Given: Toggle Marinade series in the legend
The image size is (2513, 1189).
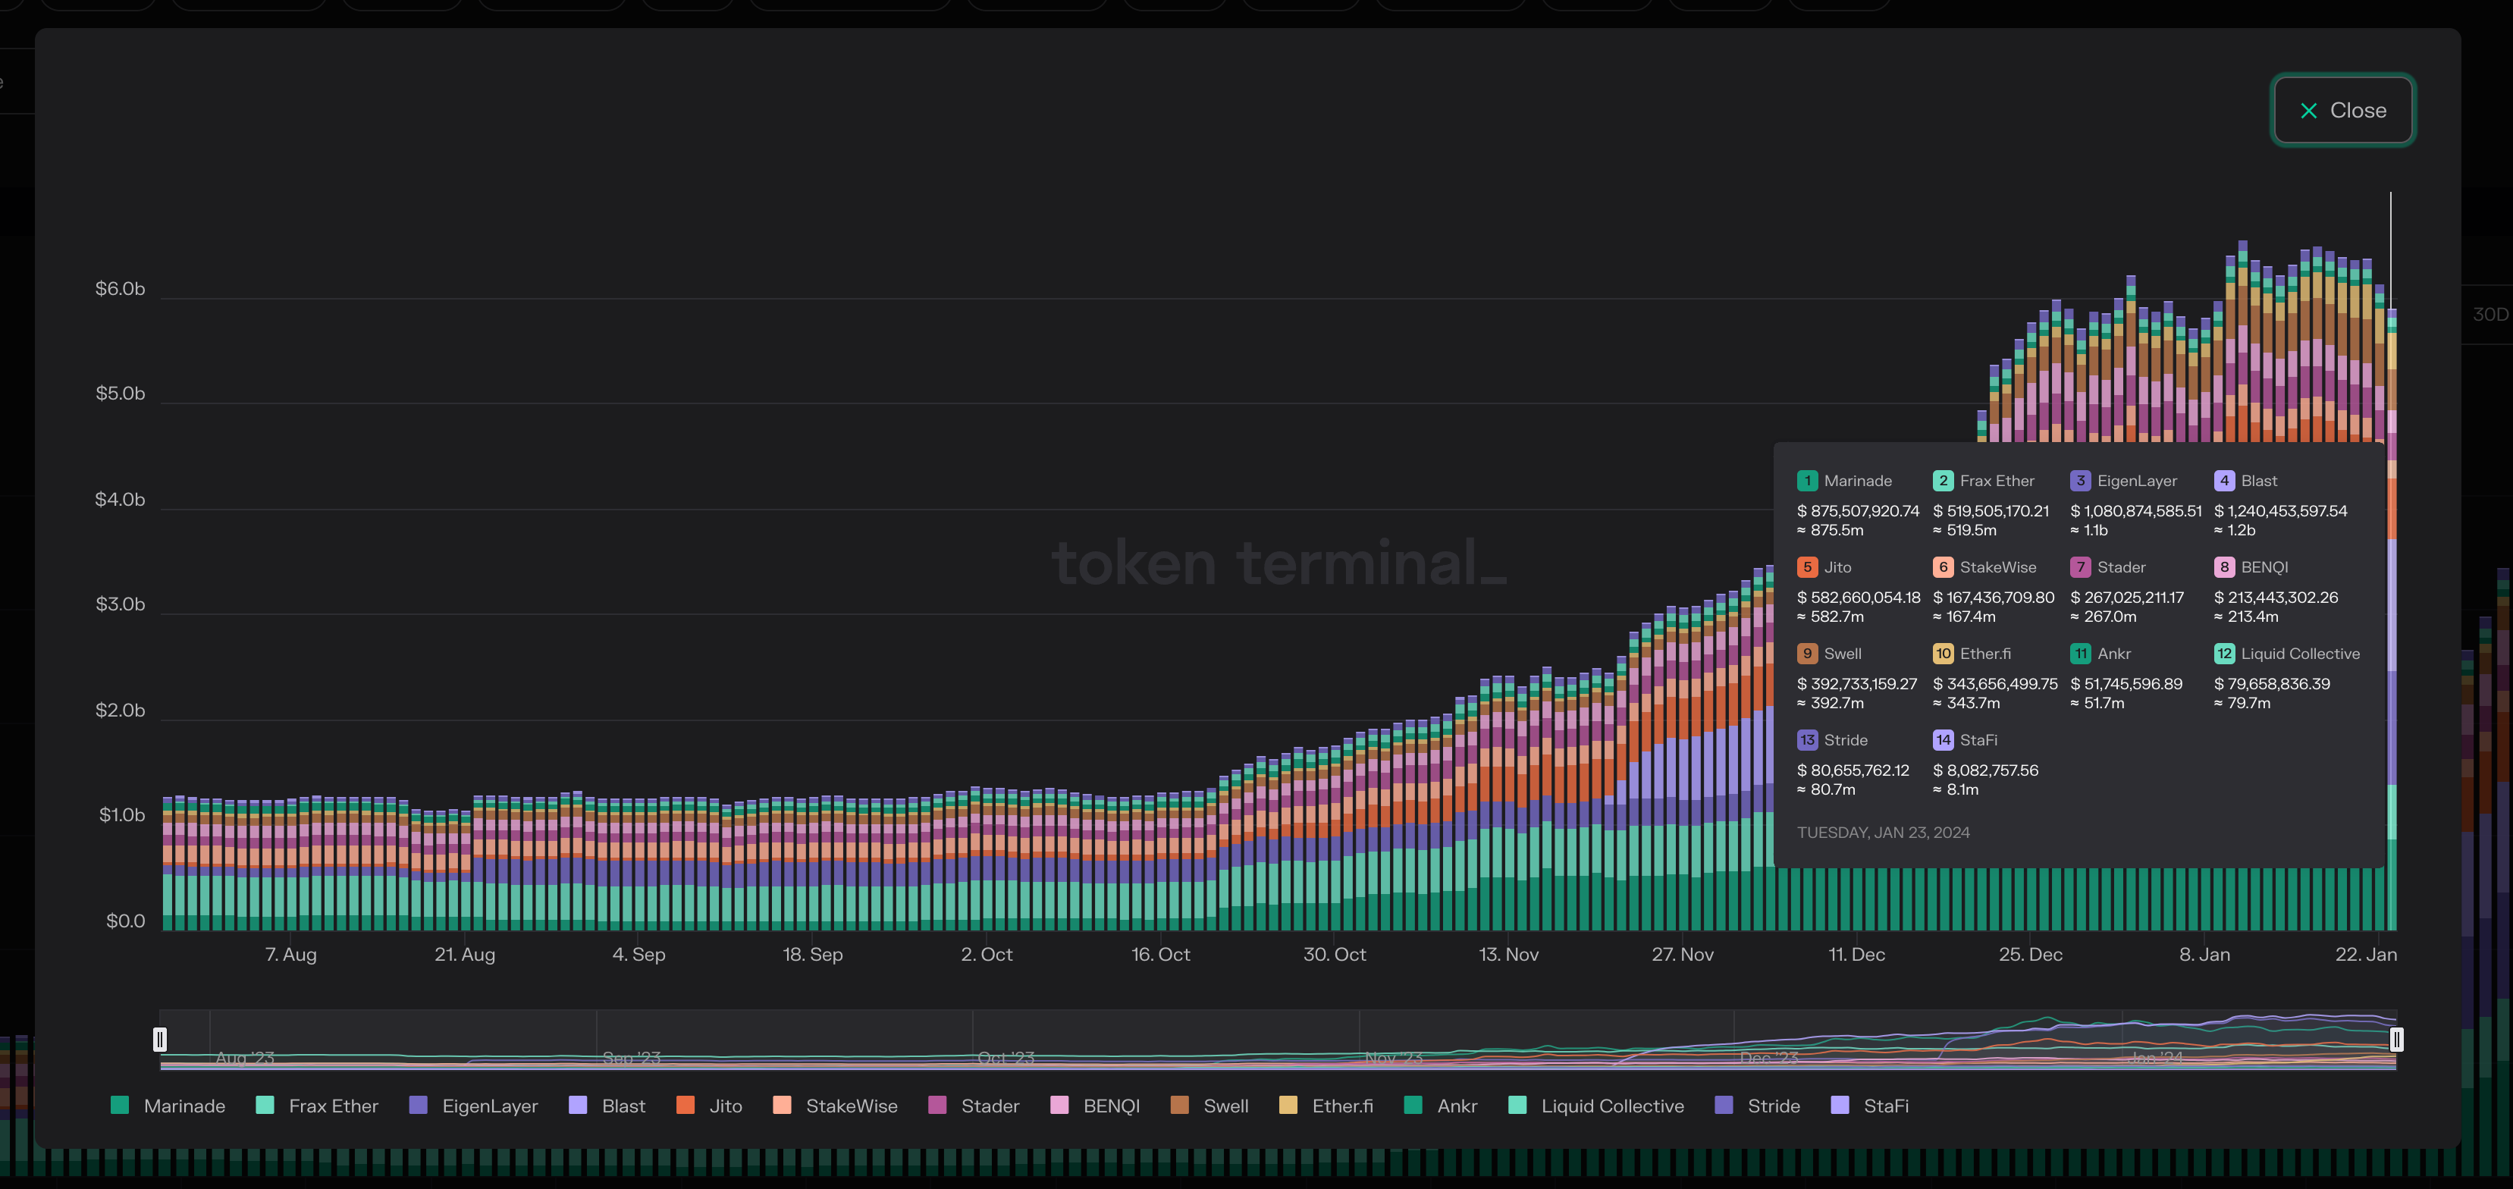Looking at the screenshot, I should point(184,1105).
